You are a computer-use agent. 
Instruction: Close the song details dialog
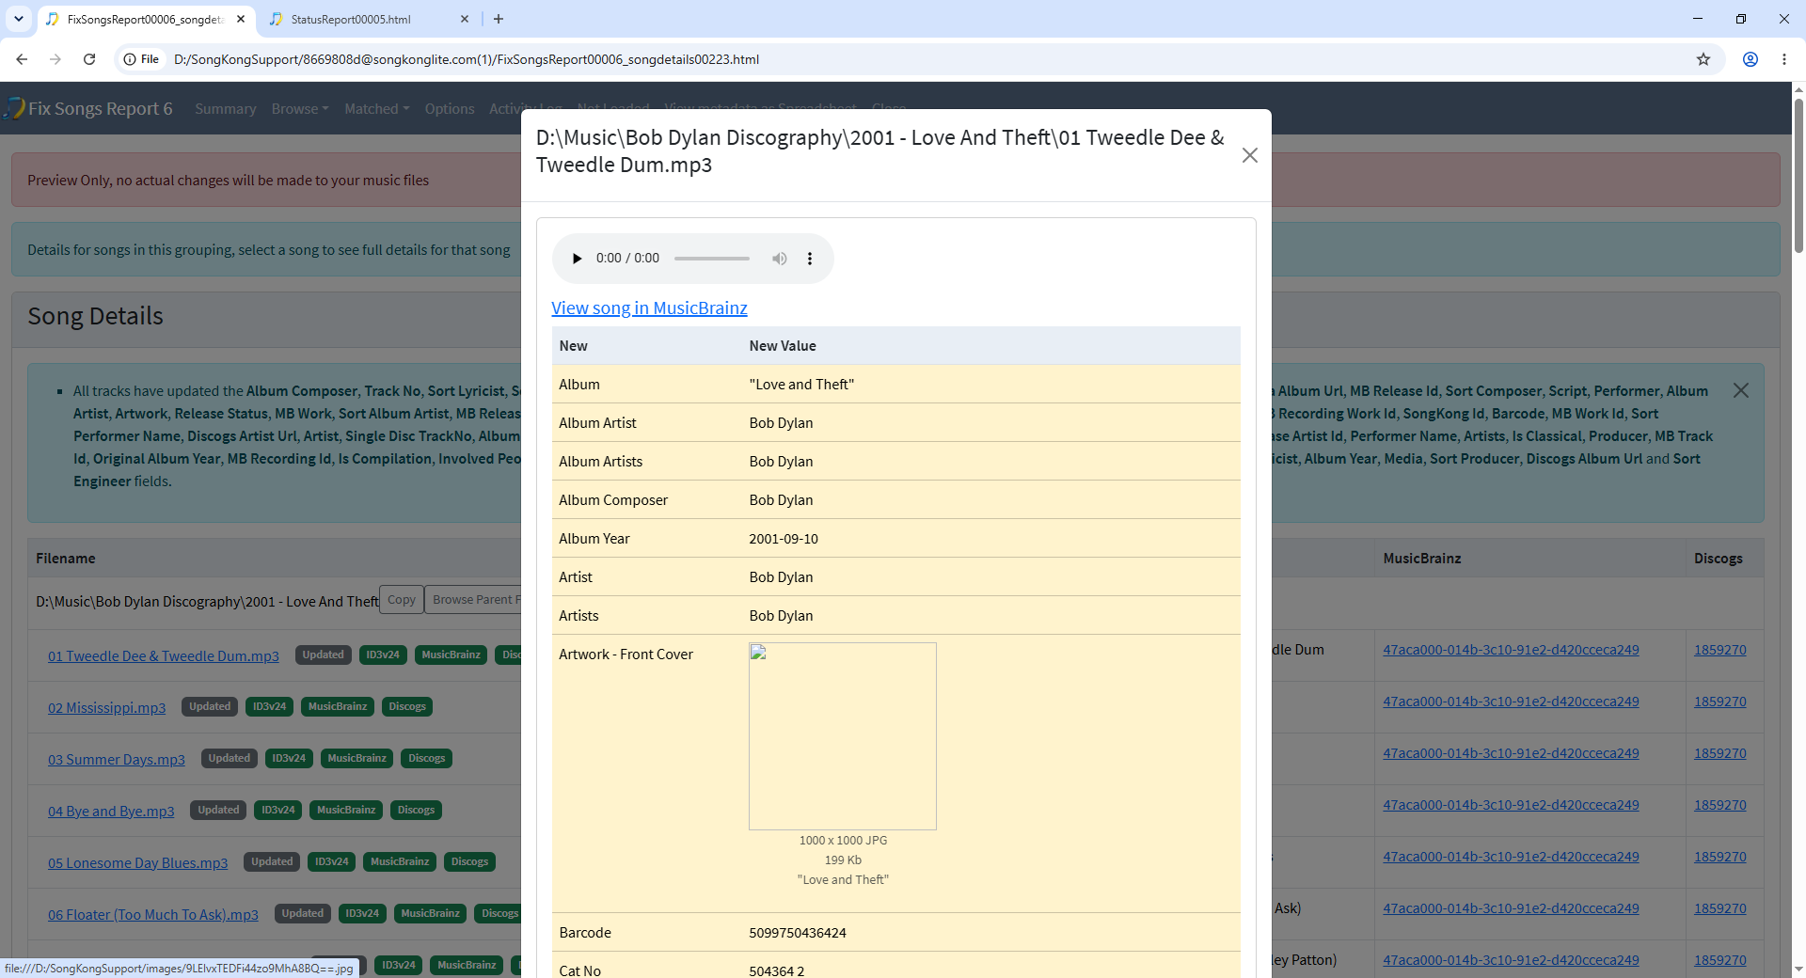pyautogui.click(x=1249, y=155)
